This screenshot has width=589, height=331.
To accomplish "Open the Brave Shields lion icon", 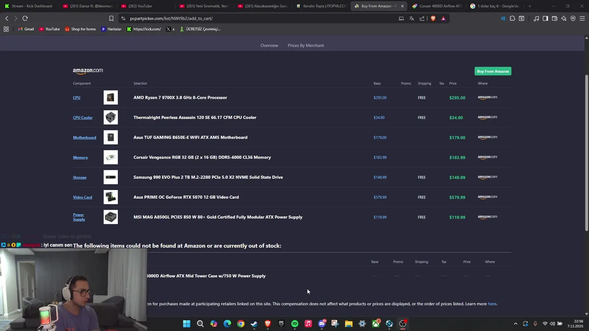I will click(433, 18).
